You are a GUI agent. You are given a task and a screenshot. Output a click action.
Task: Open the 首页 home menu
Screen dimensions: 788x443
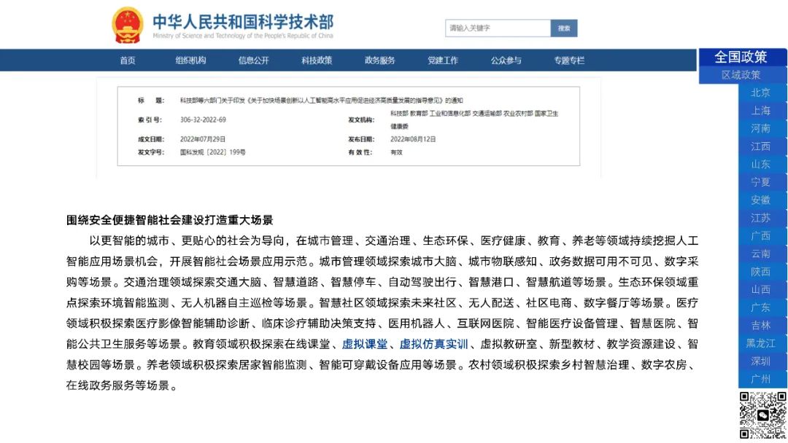click(x=128, y=60)
